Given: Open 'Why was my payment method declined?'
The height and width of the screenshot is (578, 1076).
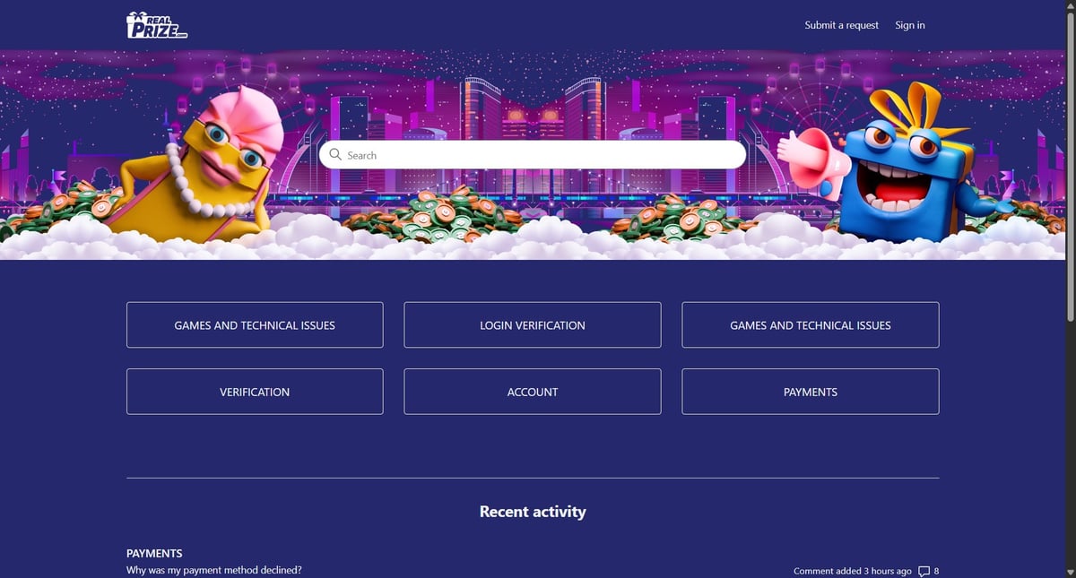Looking at the screenshot, I should pyautogui.click(x=214, y=570).
